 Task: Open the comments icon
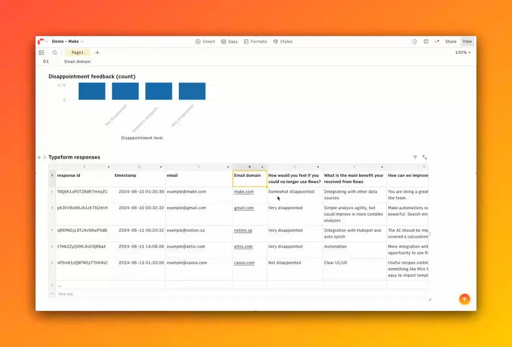(x=426, y=41)
